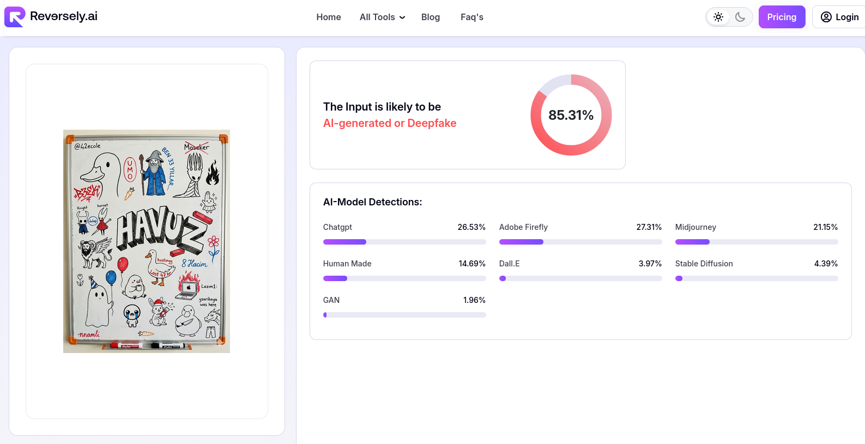
Task: Open the Faq's page
Action: click(x=471, y=17)
